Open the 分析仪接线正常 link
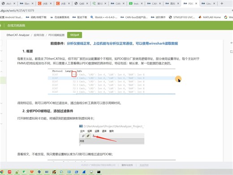This screenshot has height=175, width=233. [78, 44]
